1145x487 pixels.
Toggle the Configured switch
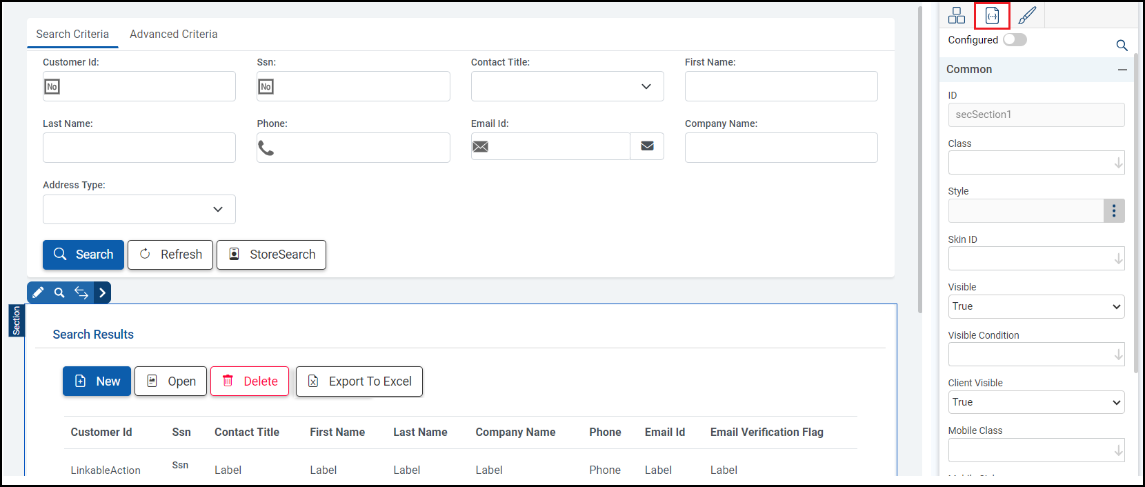point(1015,40)
